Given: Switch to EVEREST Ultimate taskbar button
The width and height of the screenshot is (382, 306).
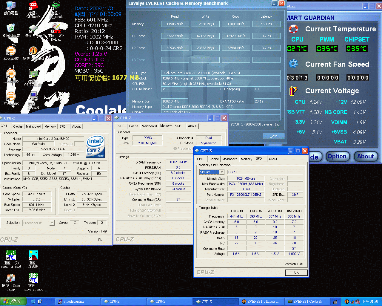Looking at the screenshot, I should (261, 302).
